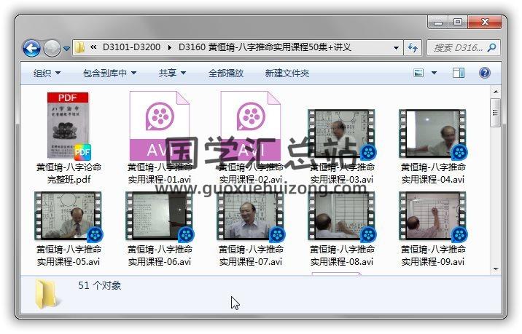The height and width of the screenshot is (334, 522).
Task: Open the Help icon
Action: pyautogui.click(x=484, y=73)
